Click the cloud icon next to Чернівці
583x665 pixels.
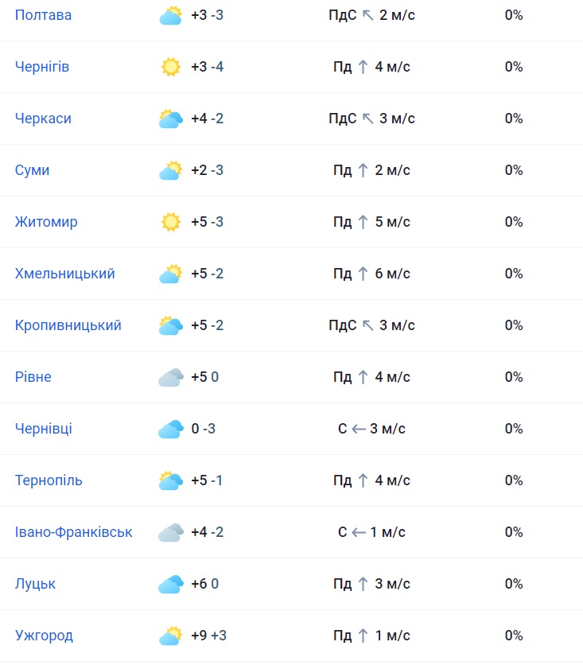(170, 429)
